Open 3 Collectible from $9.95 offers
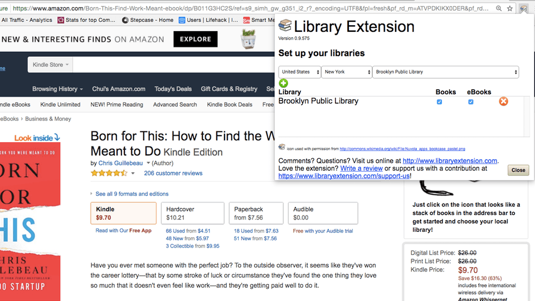Screen dimensions: 535x301 coord(192,246)
